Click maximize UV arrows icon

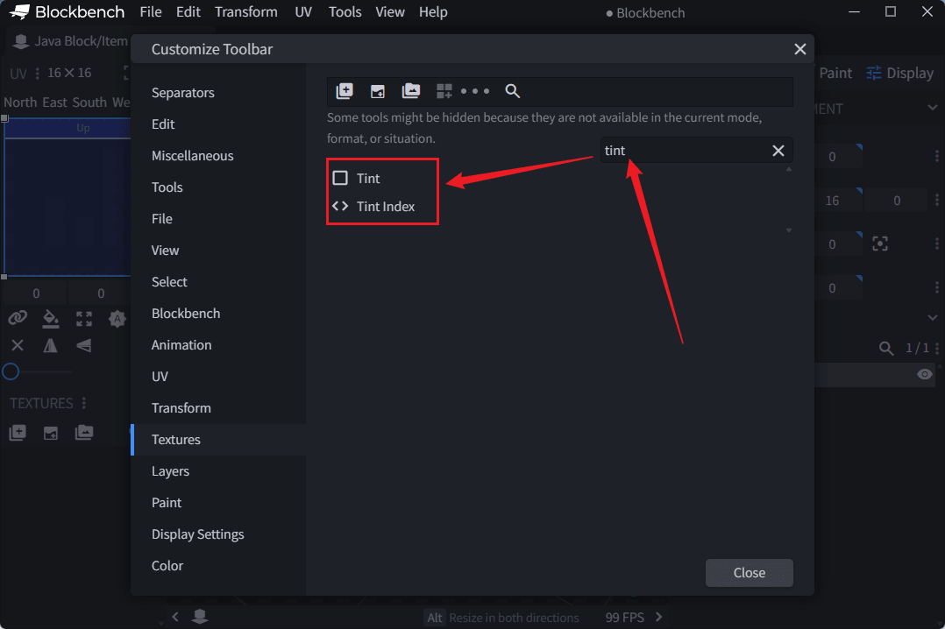point(84,319)
